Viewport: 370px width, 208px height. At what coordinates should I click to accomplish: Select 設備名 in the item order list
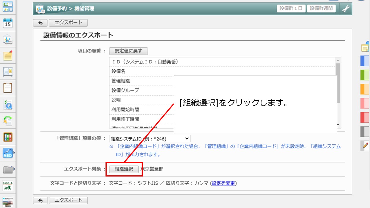tap(119, 71)
